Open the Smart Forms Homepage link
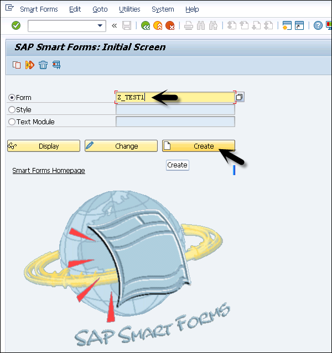The width and height of the screenshot is (332, 353). point(49,170)
